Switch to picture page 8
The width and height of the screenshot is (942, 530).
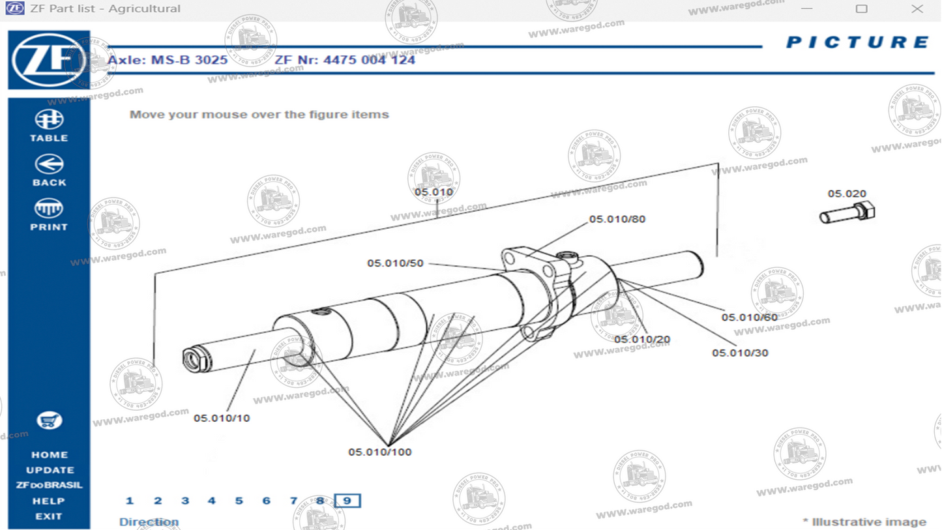(x=320, y=501)
